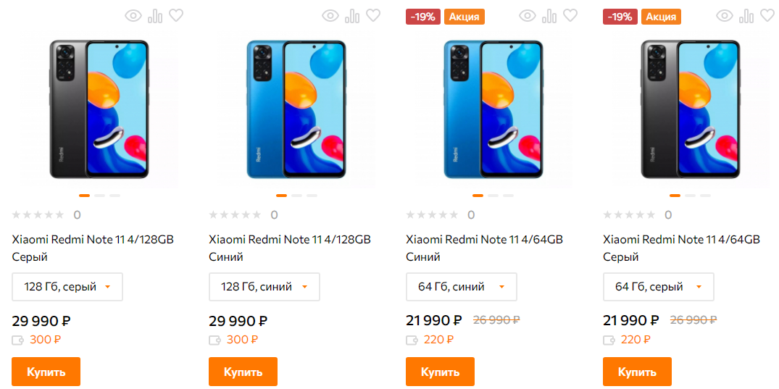Open quick view eye for blue 64GB phone
Screen dimensions: 779x389
528,16
